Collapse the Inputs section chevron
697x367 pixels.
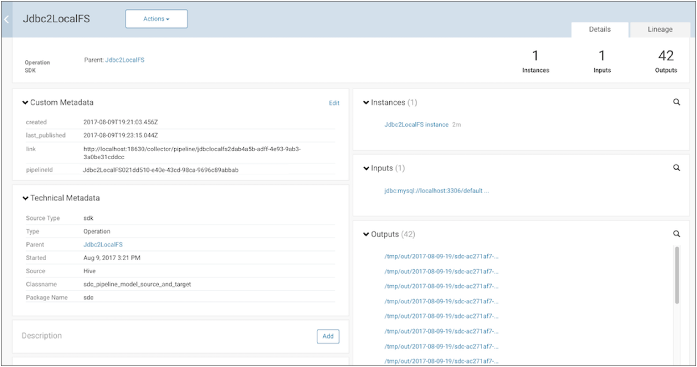(x=366, y=169)
